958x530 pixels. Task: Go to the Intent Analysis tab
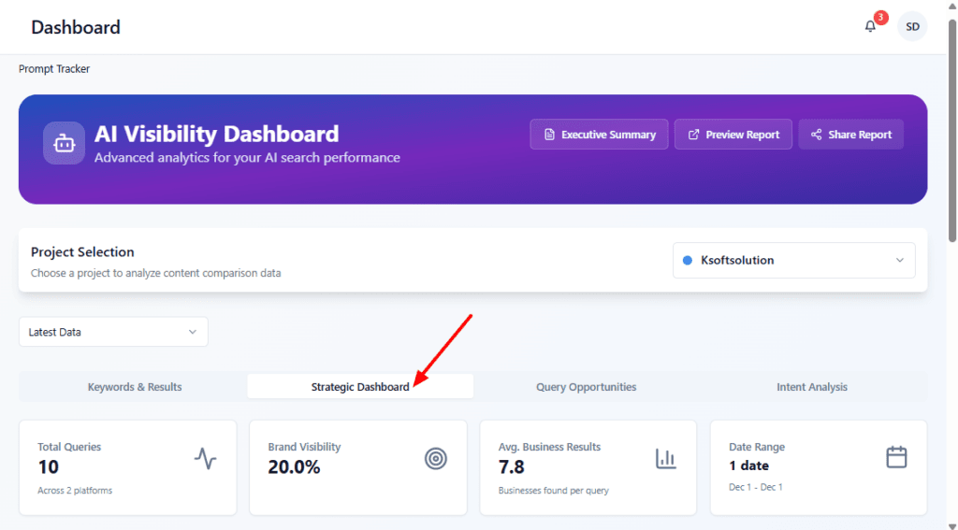pos(811,387)
